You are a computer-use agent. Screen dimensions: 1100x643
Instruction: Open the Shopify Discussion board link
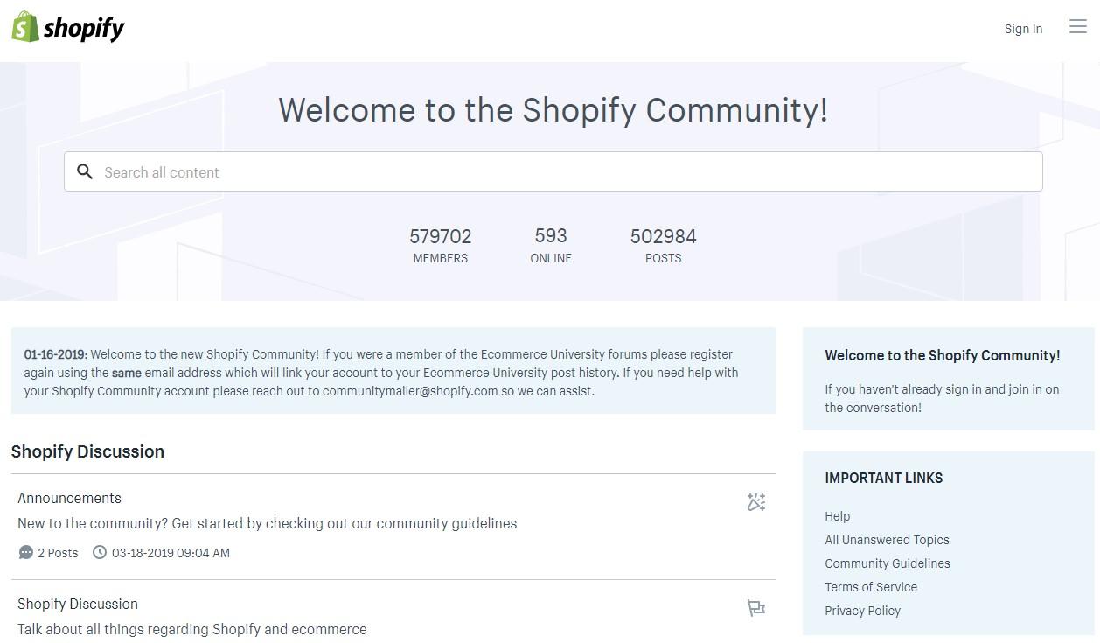pos(78,604)
